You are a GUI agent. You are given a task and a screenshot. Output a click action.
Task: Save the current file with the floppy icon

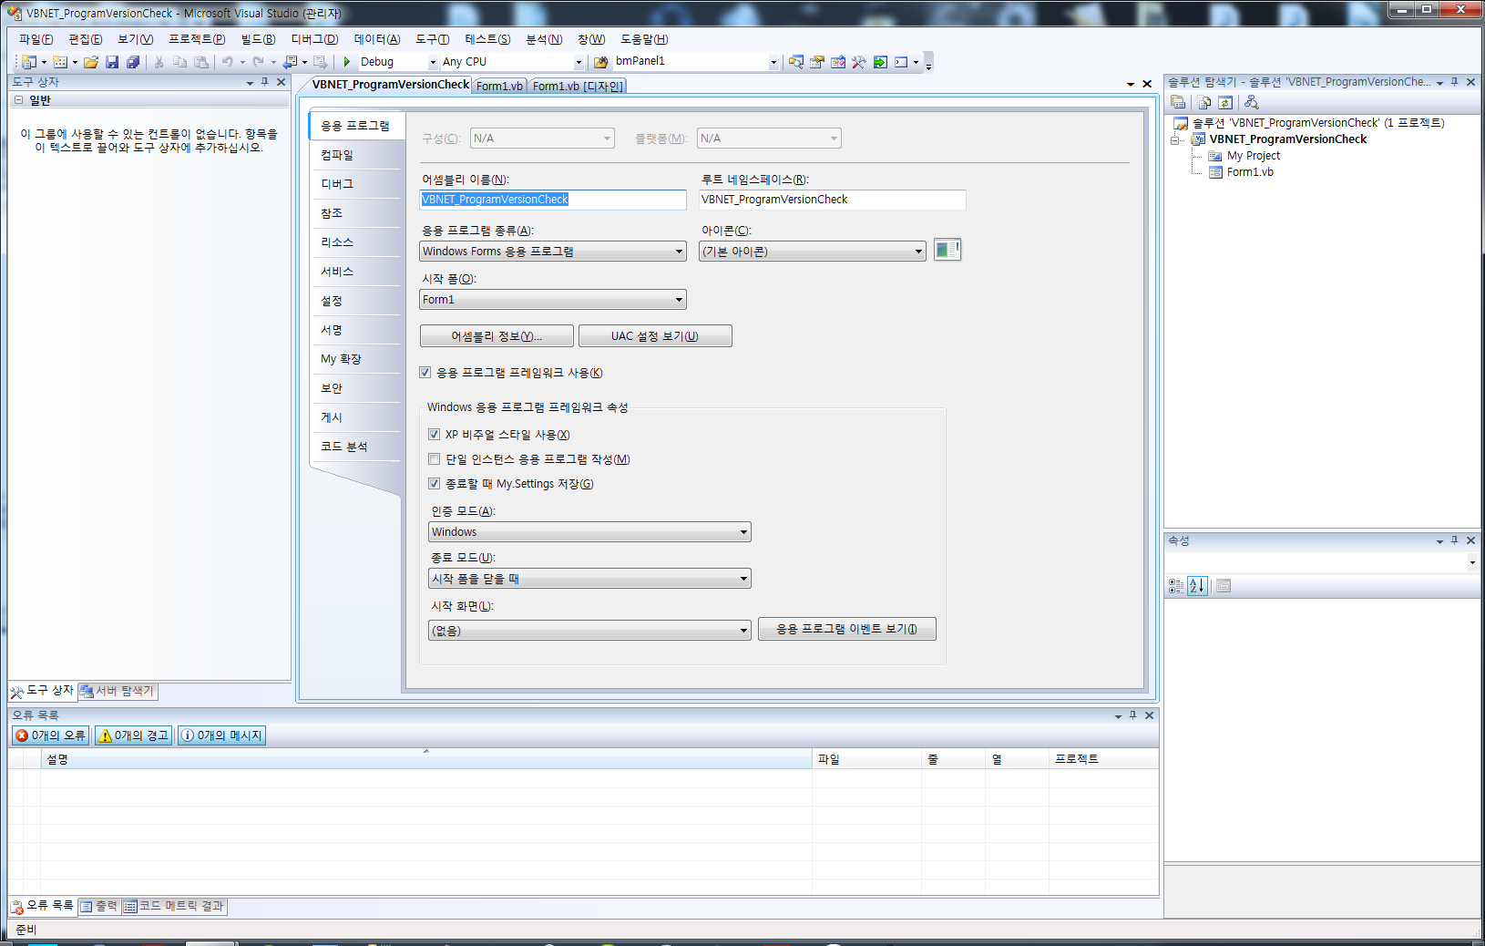click(x=112, y=62)
